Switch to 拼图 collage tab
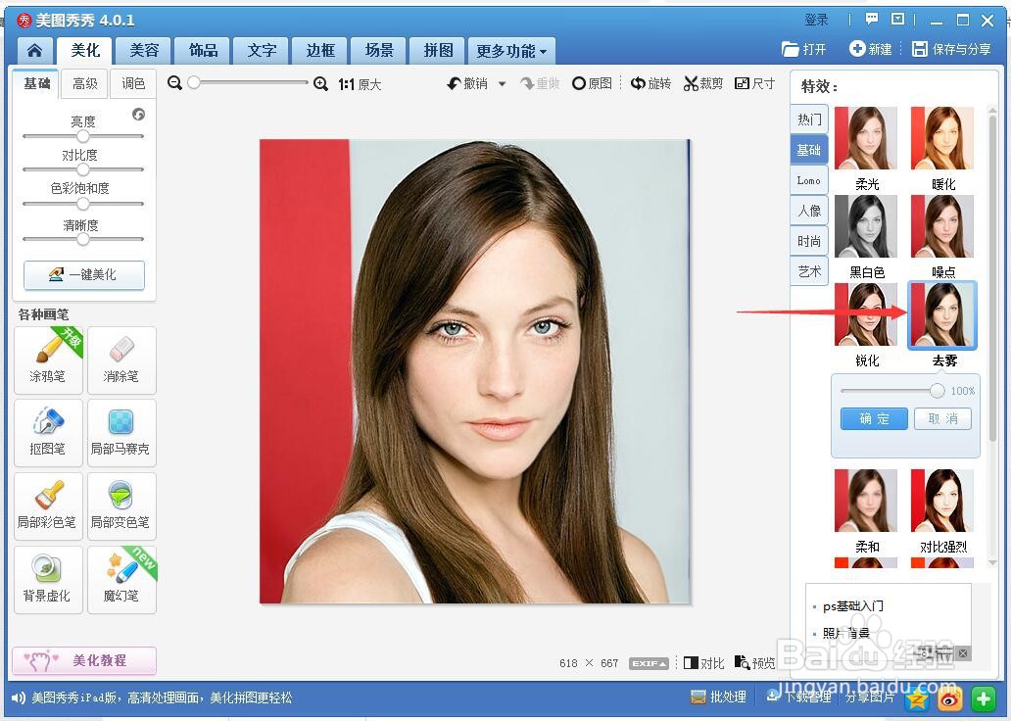The width and height of the screenshot is (1011, 721). (x=438, y=50)
